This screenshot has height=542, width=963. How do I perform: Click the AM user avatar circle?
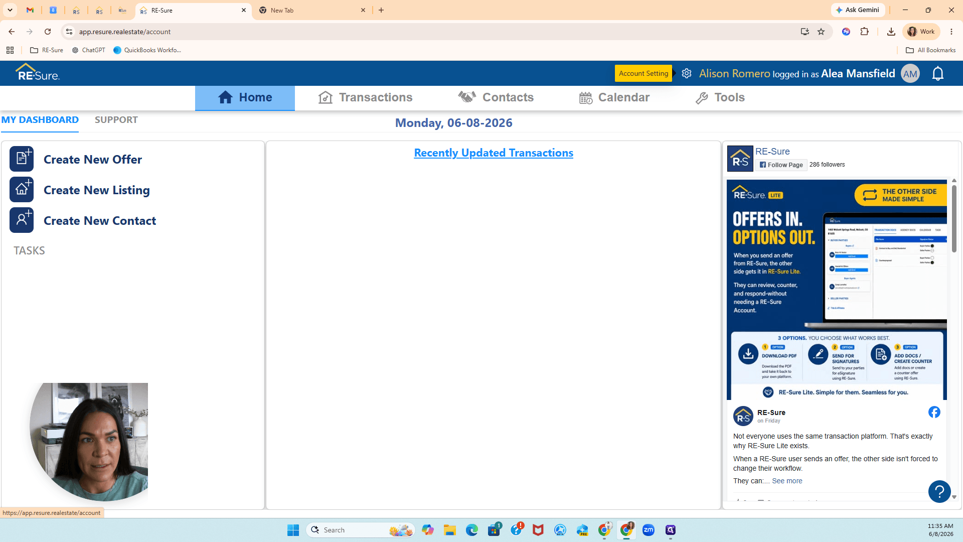(910, 74)
